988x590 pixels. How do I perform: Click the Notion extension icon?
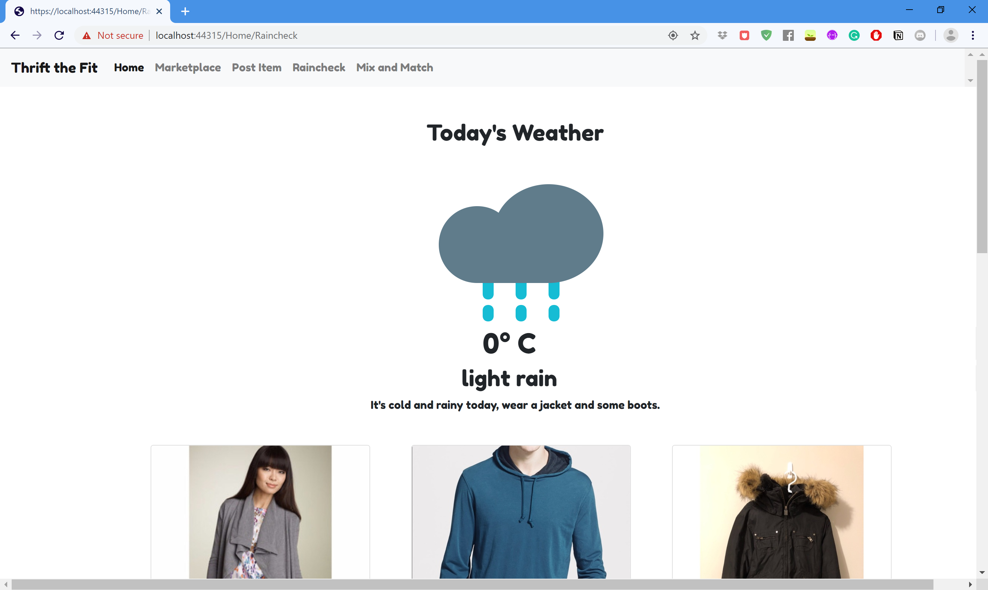tap(898, 35)
